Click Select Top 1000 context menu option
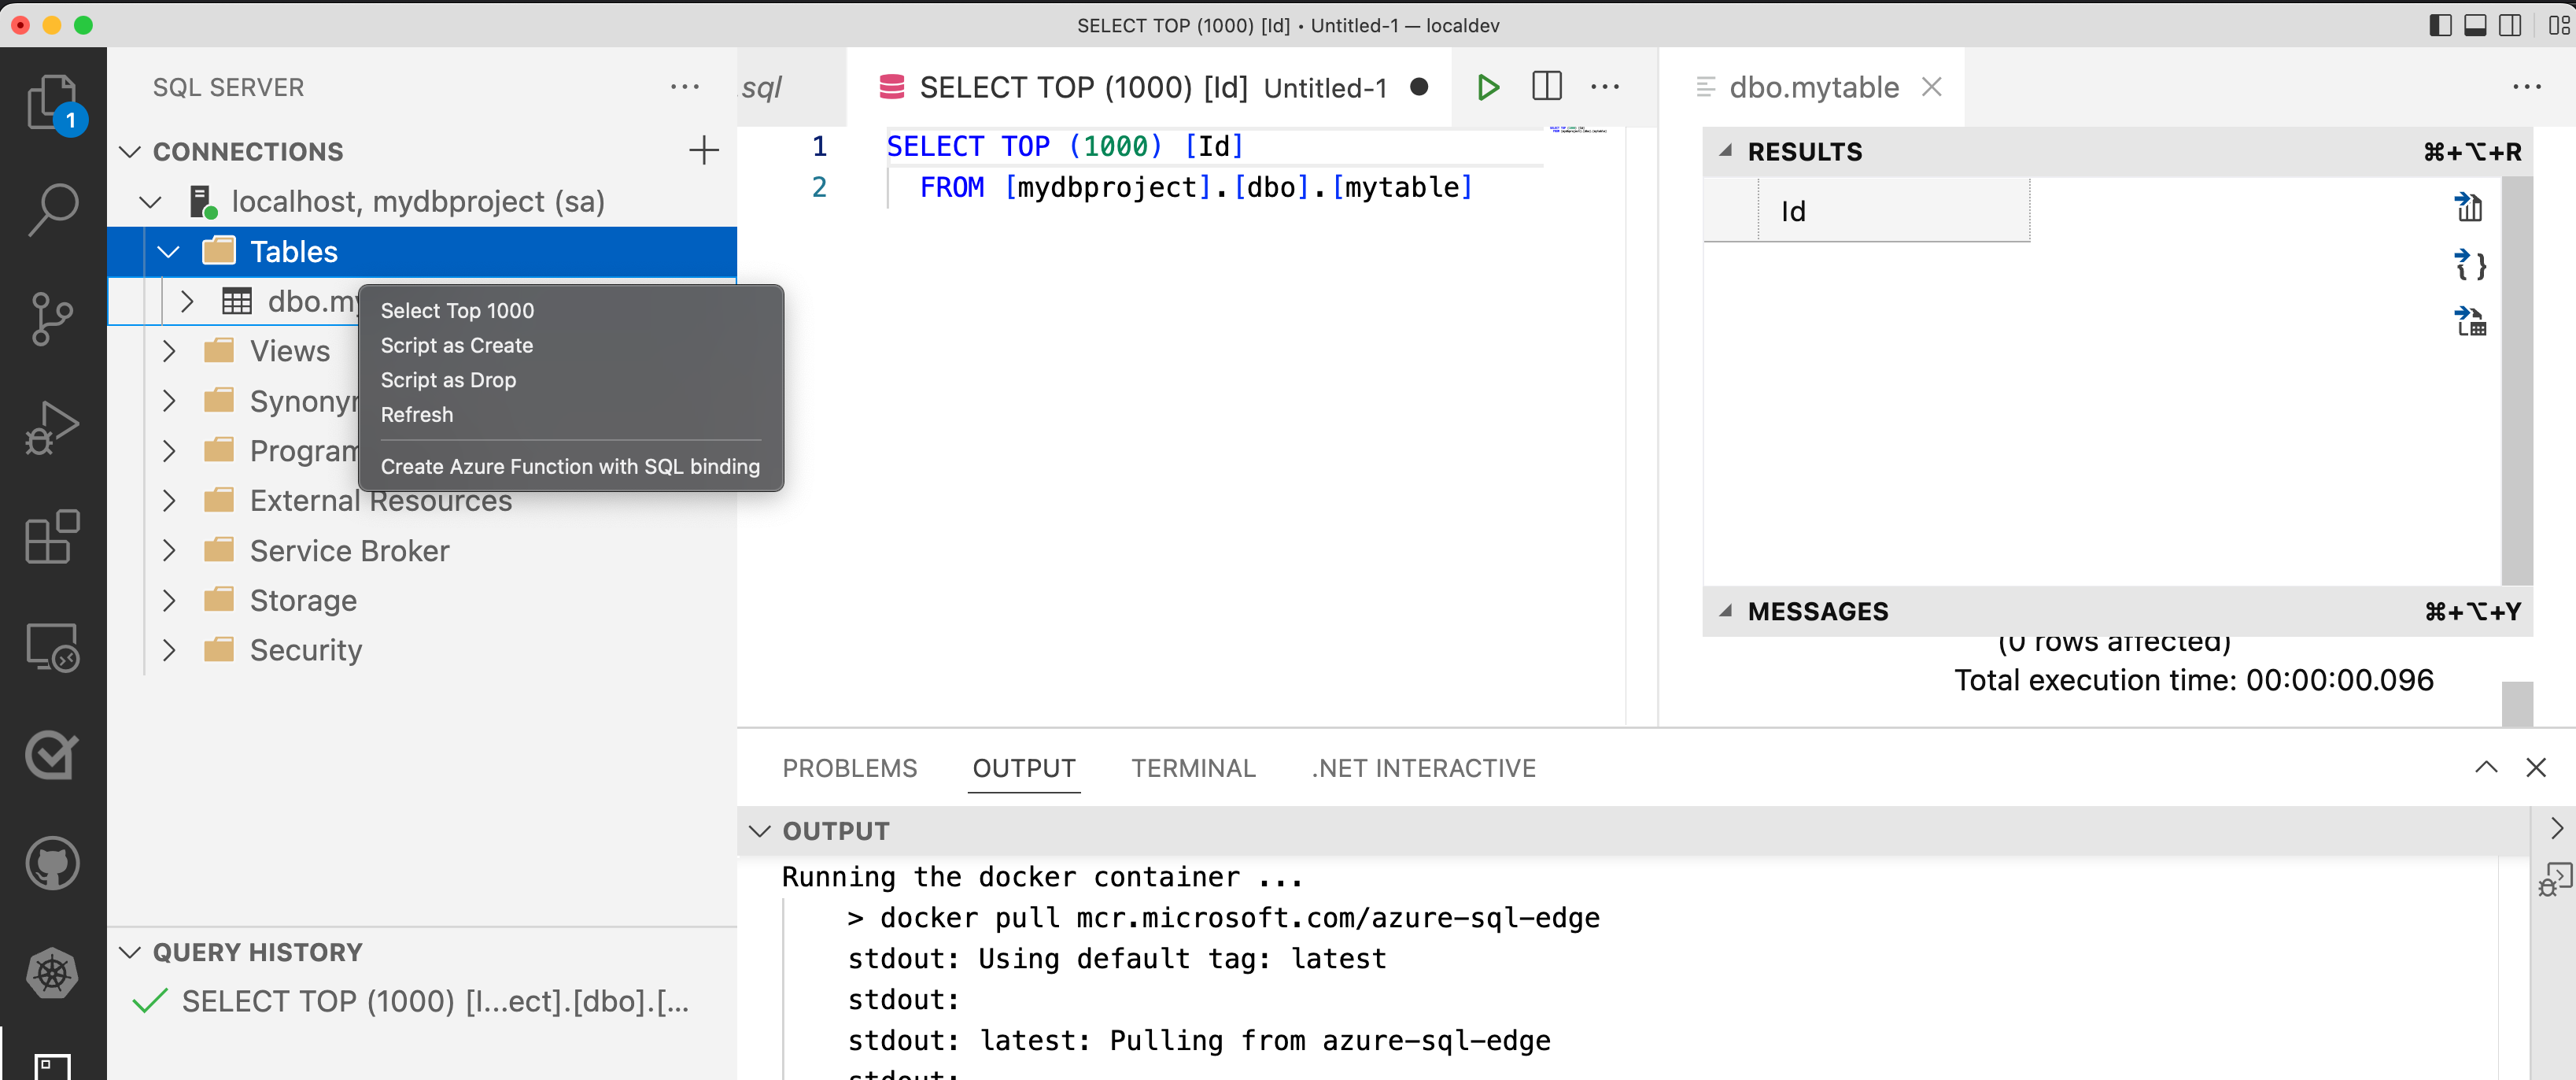 pos(456,311)
